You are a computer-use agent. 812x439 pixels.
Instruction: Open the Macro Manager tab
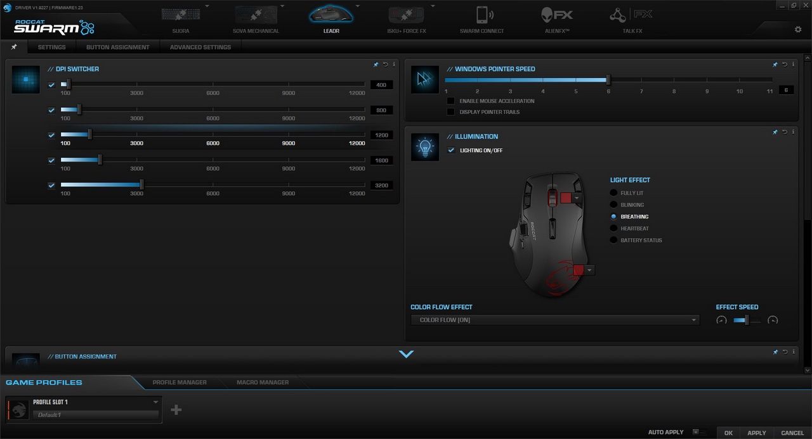click(x=263, y=383)
